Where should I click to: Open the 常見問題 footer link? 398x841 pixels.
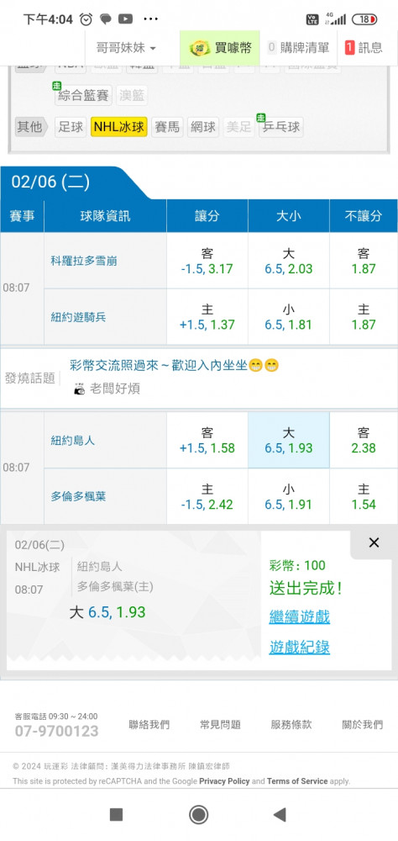click(x=220, y=725)
